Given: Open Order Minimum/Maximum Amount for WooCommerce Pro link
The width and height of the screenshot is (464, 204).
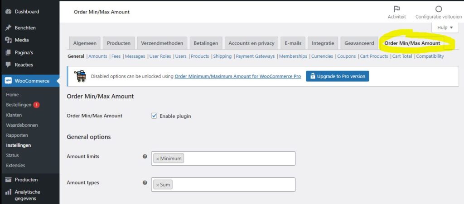Looking at the screenshot, I should tap(237, 76).
